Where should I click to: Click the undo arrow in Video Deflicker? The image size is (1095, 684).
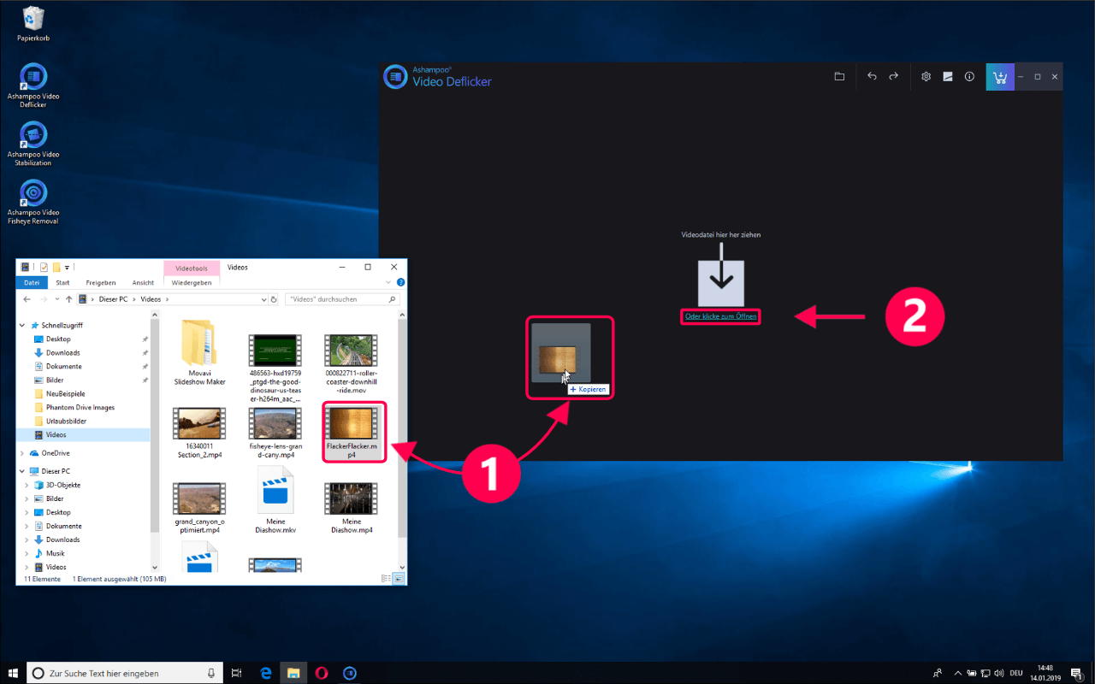coord(872,76)
